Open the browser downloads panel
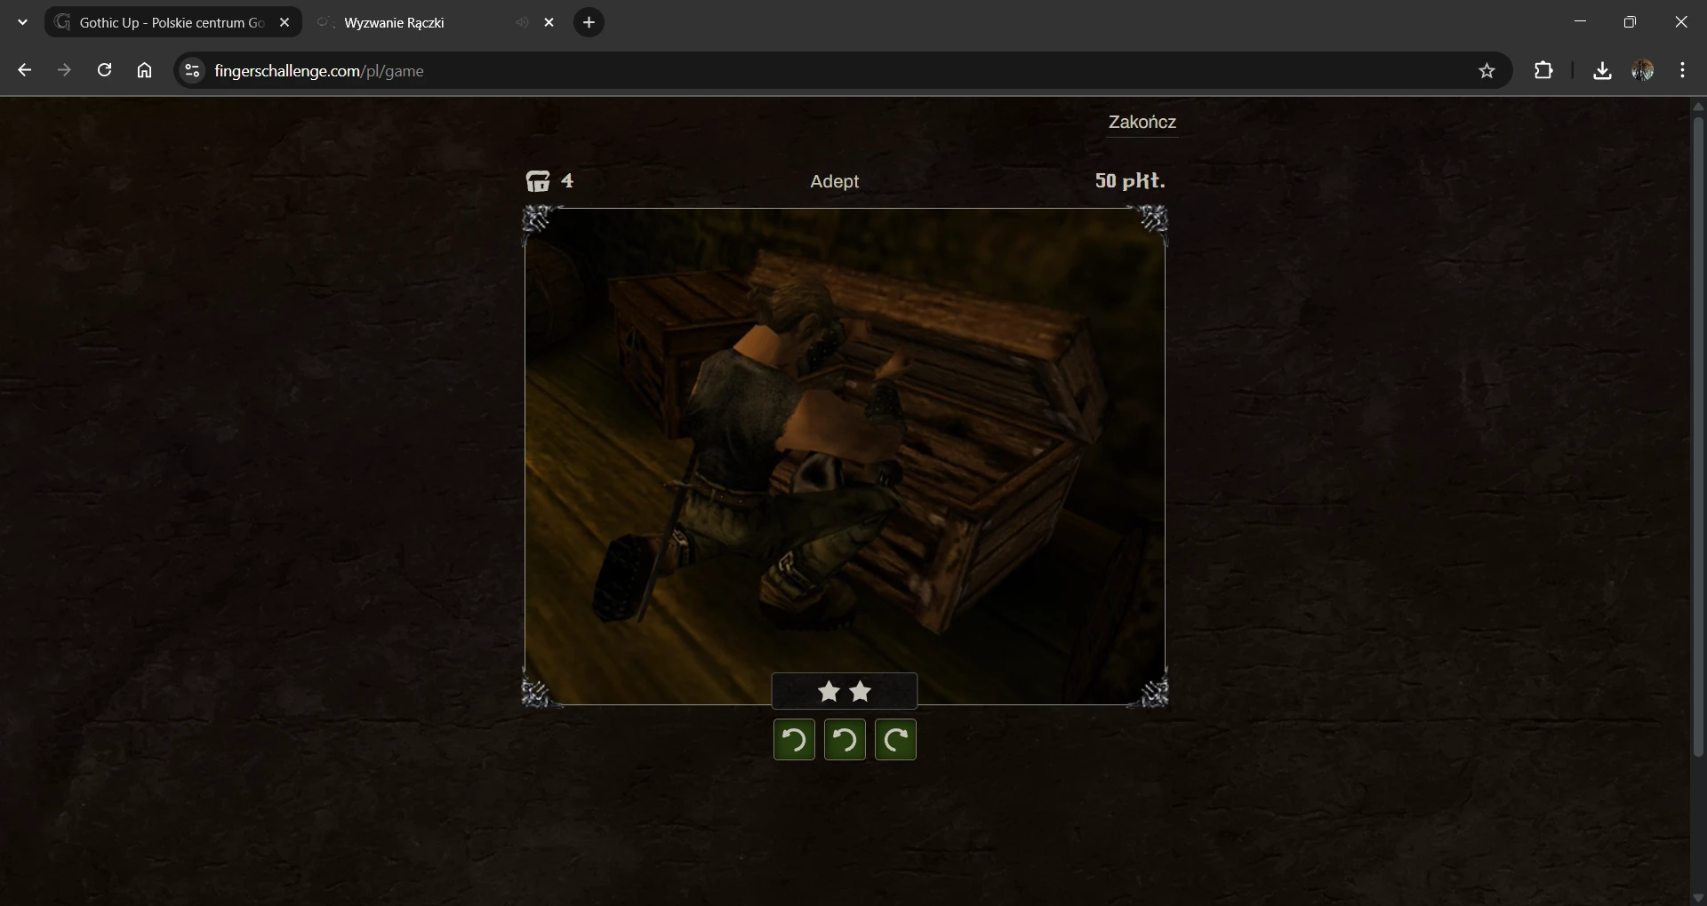The height and width of the screenshot is (906, 1707). pyautogui.click(x=1602, y=71)
